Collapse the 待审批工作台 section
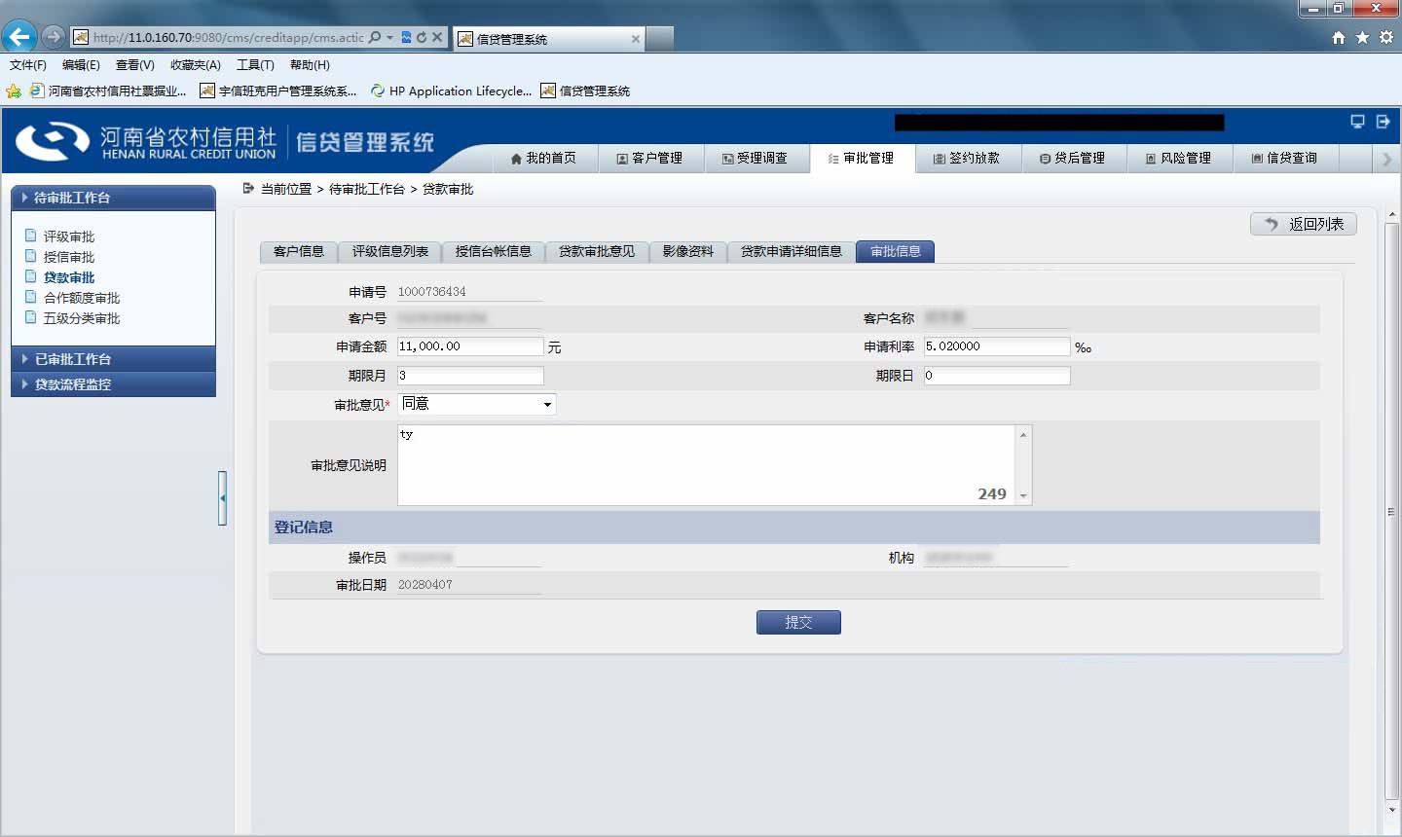 pos(113,198)
